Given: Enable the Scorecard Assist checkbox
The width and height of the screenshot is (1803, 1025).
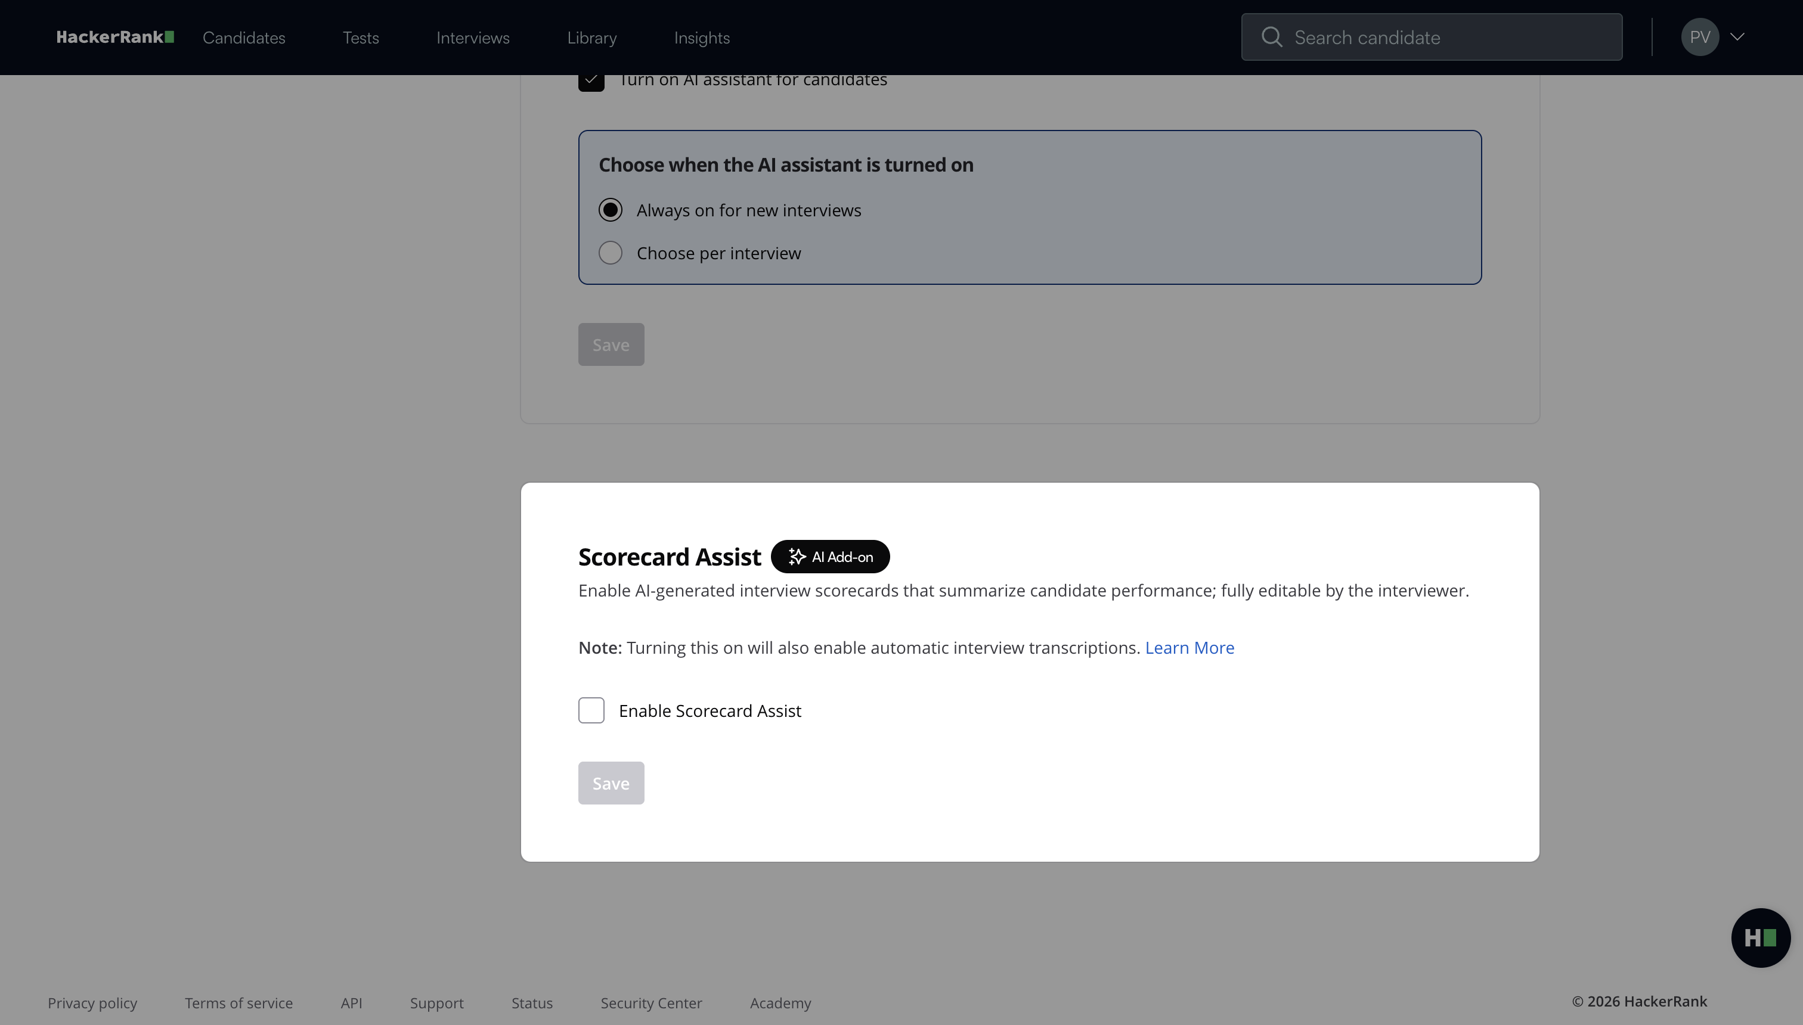Looking at the screenshot, I should click(591, 710).
